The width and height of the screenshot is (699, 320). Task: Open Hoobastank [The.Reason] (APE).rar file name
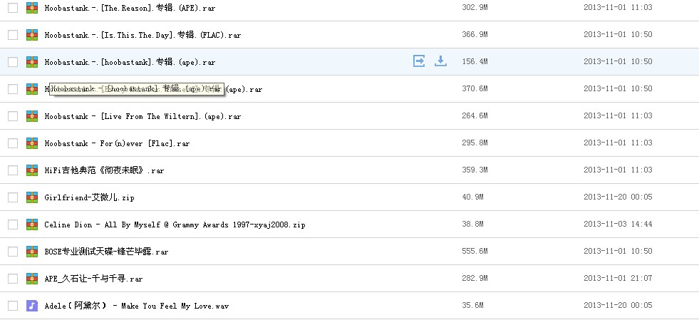coord(130,8)
